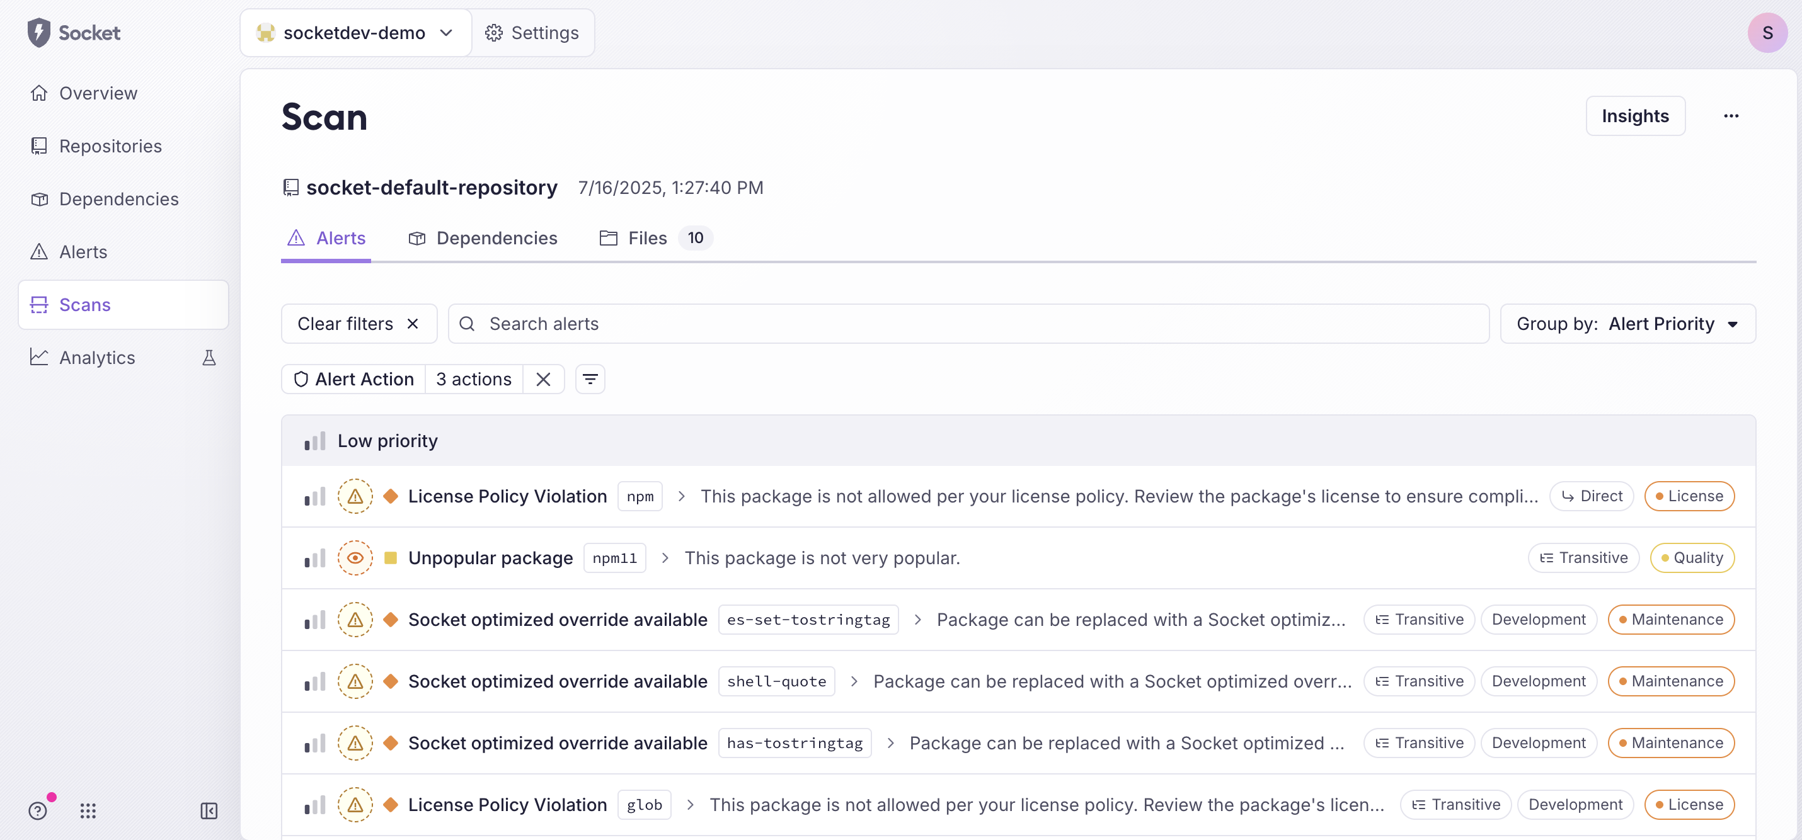Viewport: 1802px width, 840px height.
Task: Click the Analytics beta flask icon
Action: tap(209, 358)
